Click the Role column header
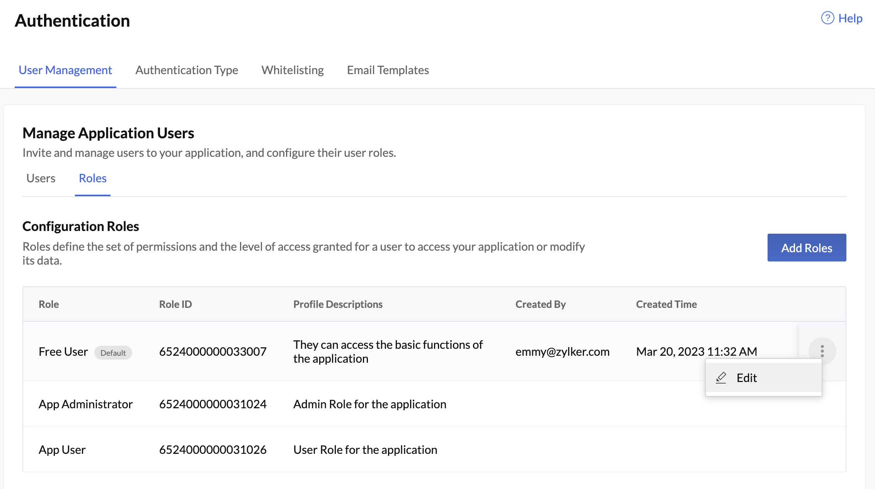875x489 pixels. [x=48, y=304]
